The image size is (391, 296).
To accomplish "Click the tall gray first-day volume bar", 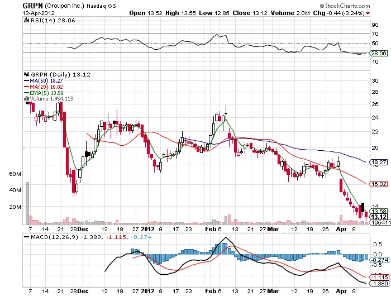I will [x=27, y=203].
